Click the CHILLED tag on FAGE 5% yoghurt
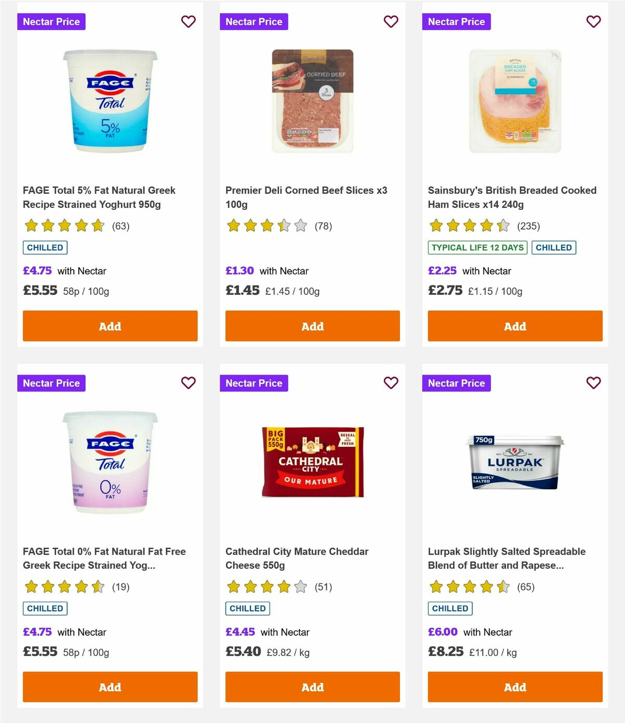The height and width of the screenshot is (723, 625). 45,247
